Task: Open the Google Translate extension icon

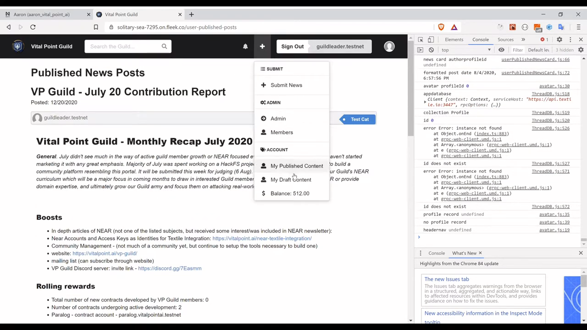Action: pyautogui.click(x=561, y=27)
